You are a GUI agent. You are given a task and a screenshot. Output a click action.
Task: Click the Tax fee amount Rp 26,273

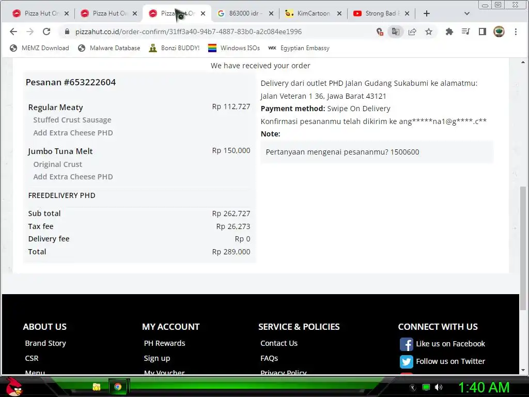[x=233, y=226]
